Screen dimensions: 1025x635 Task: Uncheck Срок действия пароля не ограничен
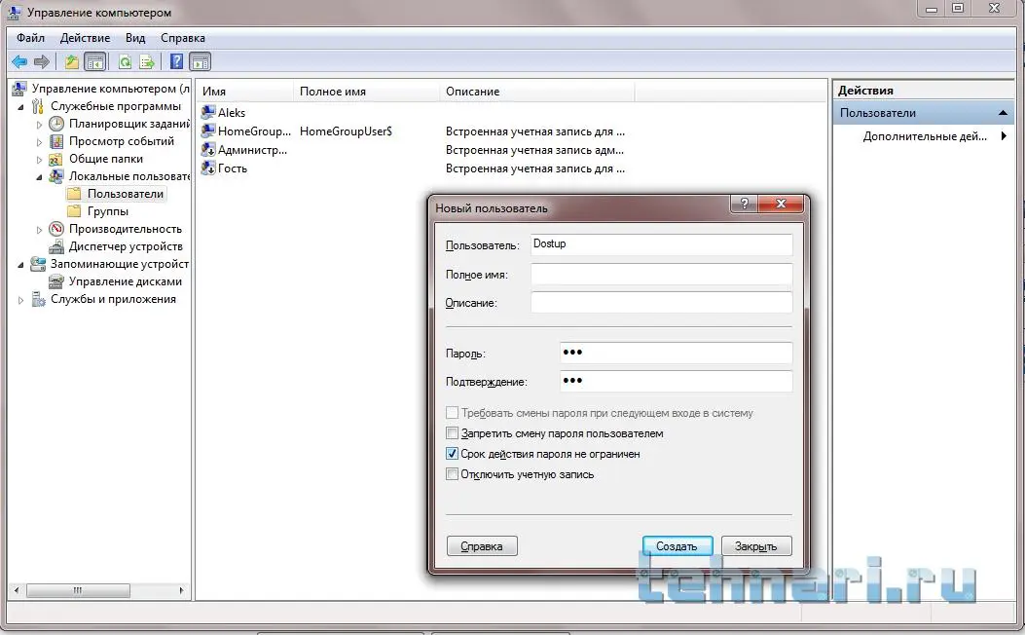point(452,453)
